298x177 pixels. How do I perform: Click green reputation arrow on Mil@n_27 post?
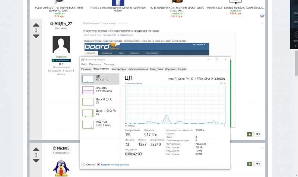point(249,134)
